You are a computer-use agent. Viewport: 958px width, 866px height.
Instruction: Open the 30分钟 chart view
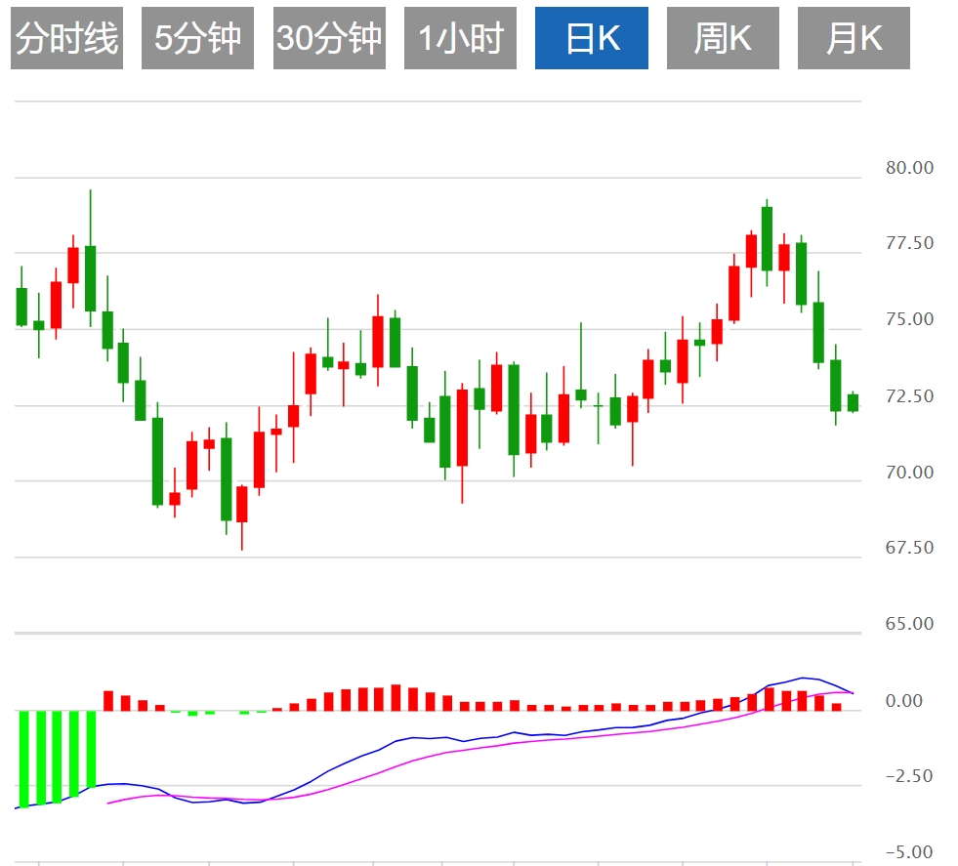tap(329, 38)
